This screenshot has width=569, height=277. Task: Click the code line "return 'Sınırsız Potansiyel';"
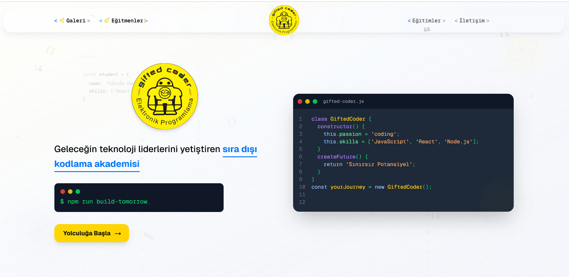click(369, 165)
